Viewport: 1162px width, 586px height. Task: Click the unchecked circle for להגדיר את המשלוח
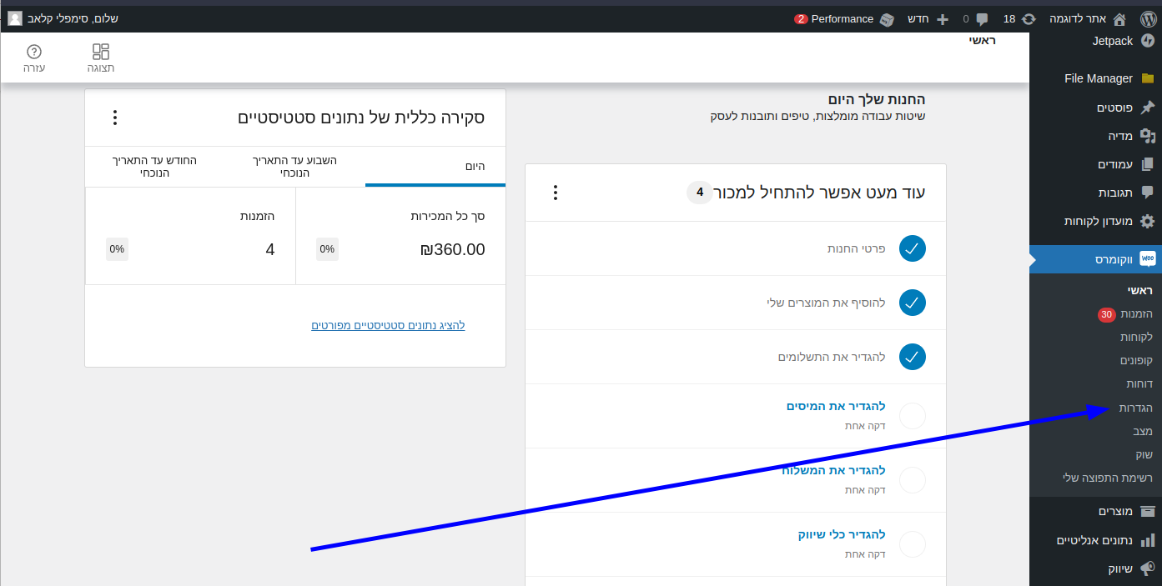913,479
